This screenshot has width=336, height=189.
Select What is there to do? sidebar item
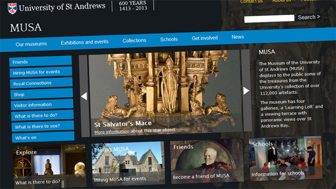[x=43, y=115]
